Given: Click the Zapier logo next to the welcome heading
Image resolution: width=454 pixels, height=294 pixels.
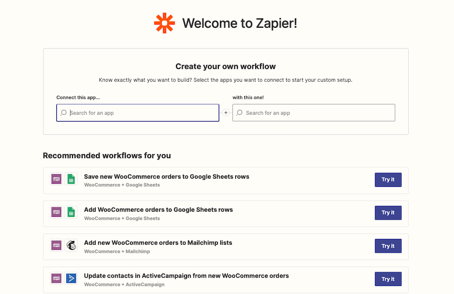Looking at the screenshot, I should 165,22.
